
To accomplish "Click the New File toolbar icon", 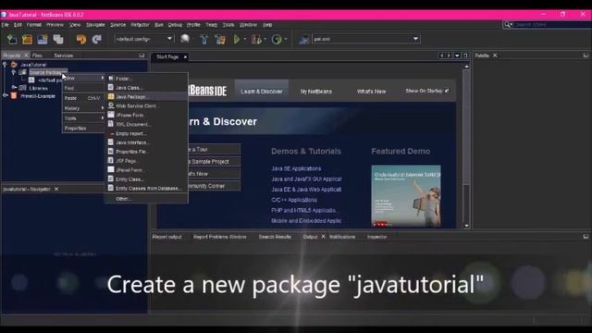I will coord(12,39).
